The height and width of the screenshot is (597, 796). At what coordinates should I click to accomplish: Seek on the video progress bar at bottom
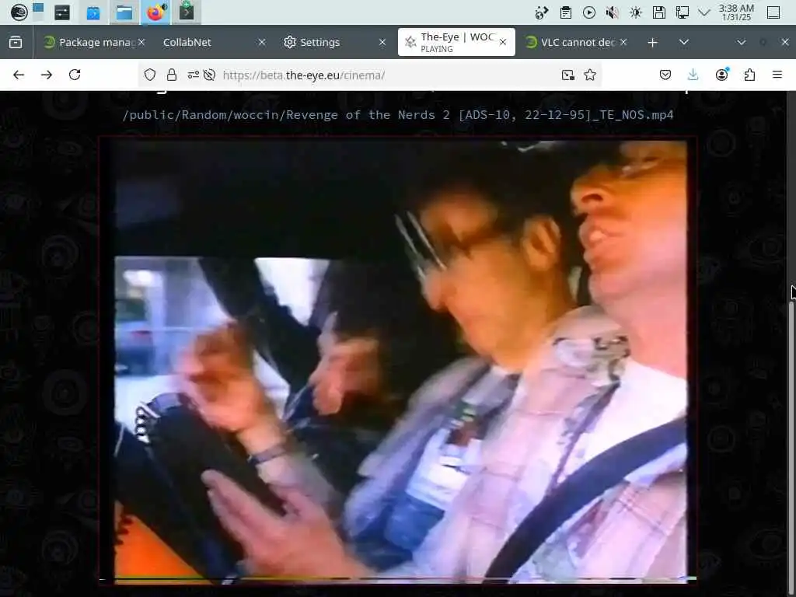tap(397, 578)
